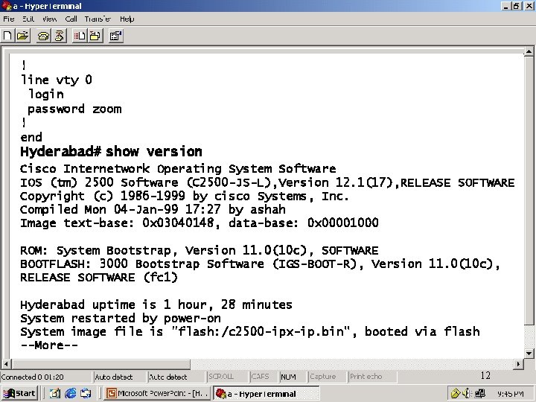Click the Open file toolbar icon
The image size is (536, 402).
tap(23, 36)
